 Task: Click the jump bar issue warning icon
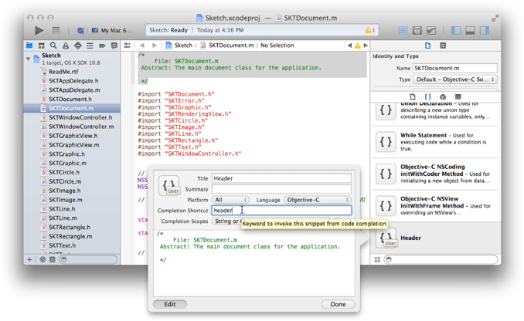pos(358,46)
